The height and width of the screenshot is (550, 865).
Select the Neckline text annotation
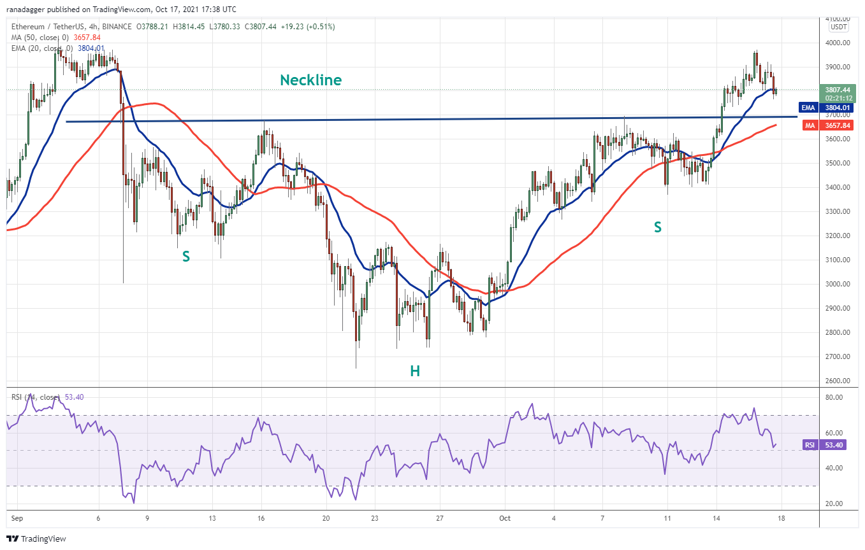coord(310,80)
